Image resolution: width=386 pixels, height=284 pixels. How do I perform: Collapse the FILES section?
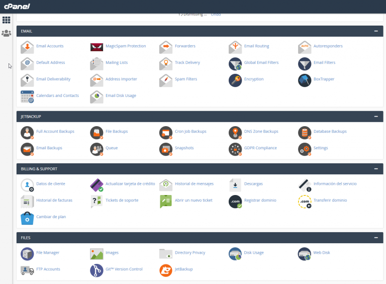(x=376, y=237)
